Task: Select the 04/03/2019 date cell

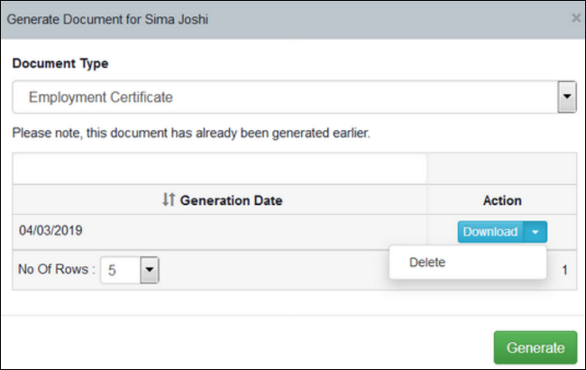Action: pyautogui.click(x=50, y=230)
